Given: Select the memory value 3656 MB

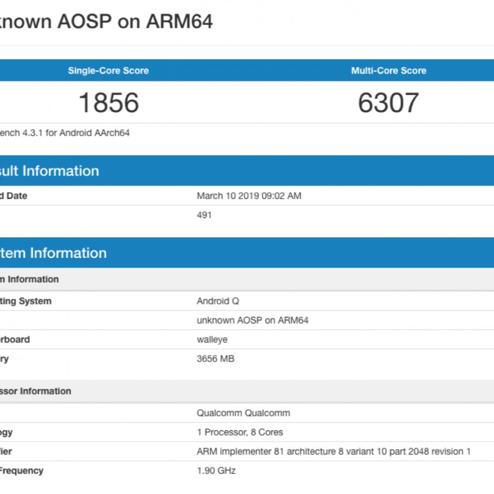Looking at the screenshot, I should click(x=216, y=359).
